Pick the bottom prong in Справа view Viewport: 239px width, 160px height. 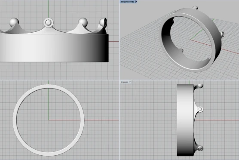tap(200, 148)
